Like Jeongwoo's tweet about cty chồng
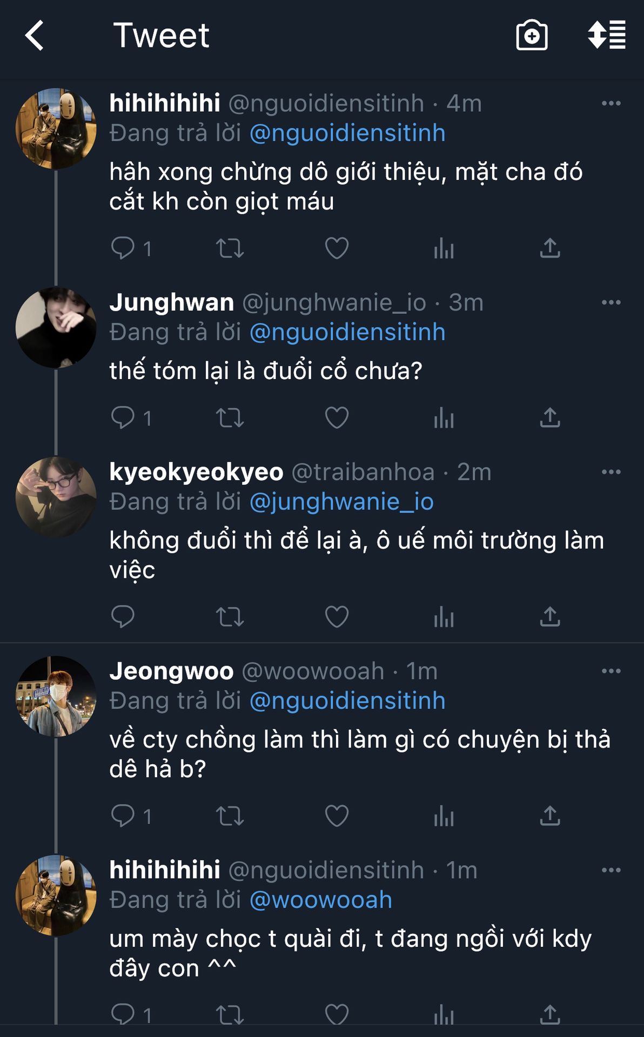Image resolution: width=644 pixels, height=1037 pixels. [x=337, y=816]
